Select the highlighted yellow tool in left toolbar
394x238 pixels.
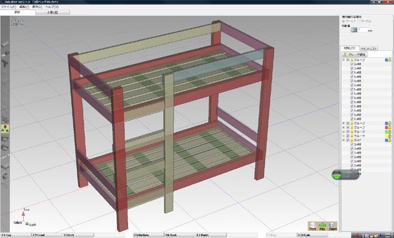5,129
